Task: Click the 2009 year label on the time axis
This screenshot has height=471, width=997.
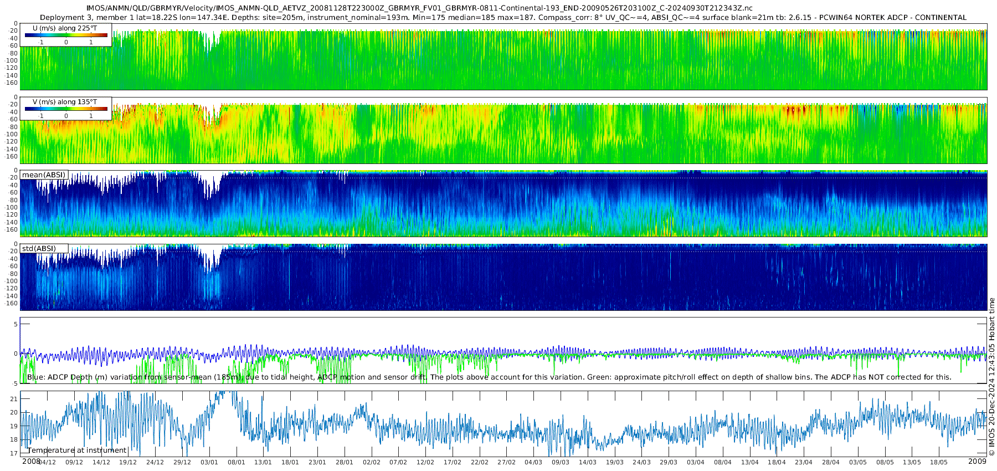Action: (977, 462)
